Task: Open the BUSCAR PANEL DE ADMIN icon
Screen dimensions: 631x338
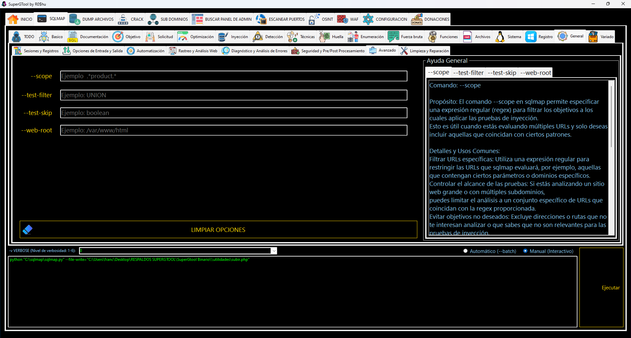Action: [197, 19]
